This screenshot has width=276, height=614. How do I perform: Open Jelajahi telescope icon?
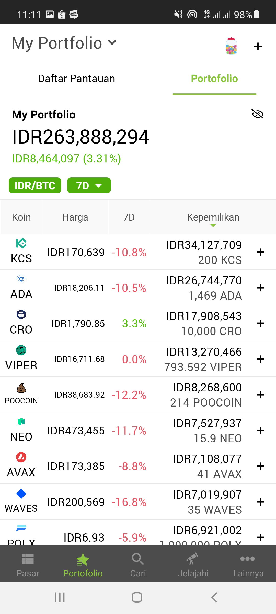pos(192,559)
